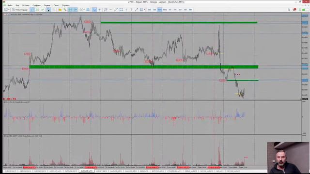Set timeframe to D1
The width and height of the screenshot is (310, 174).
(180, 10)
